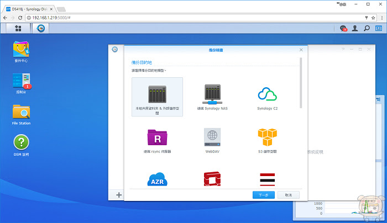Pick remote rsync server option
Screen dimensions: 387x223
coord(157,141)
